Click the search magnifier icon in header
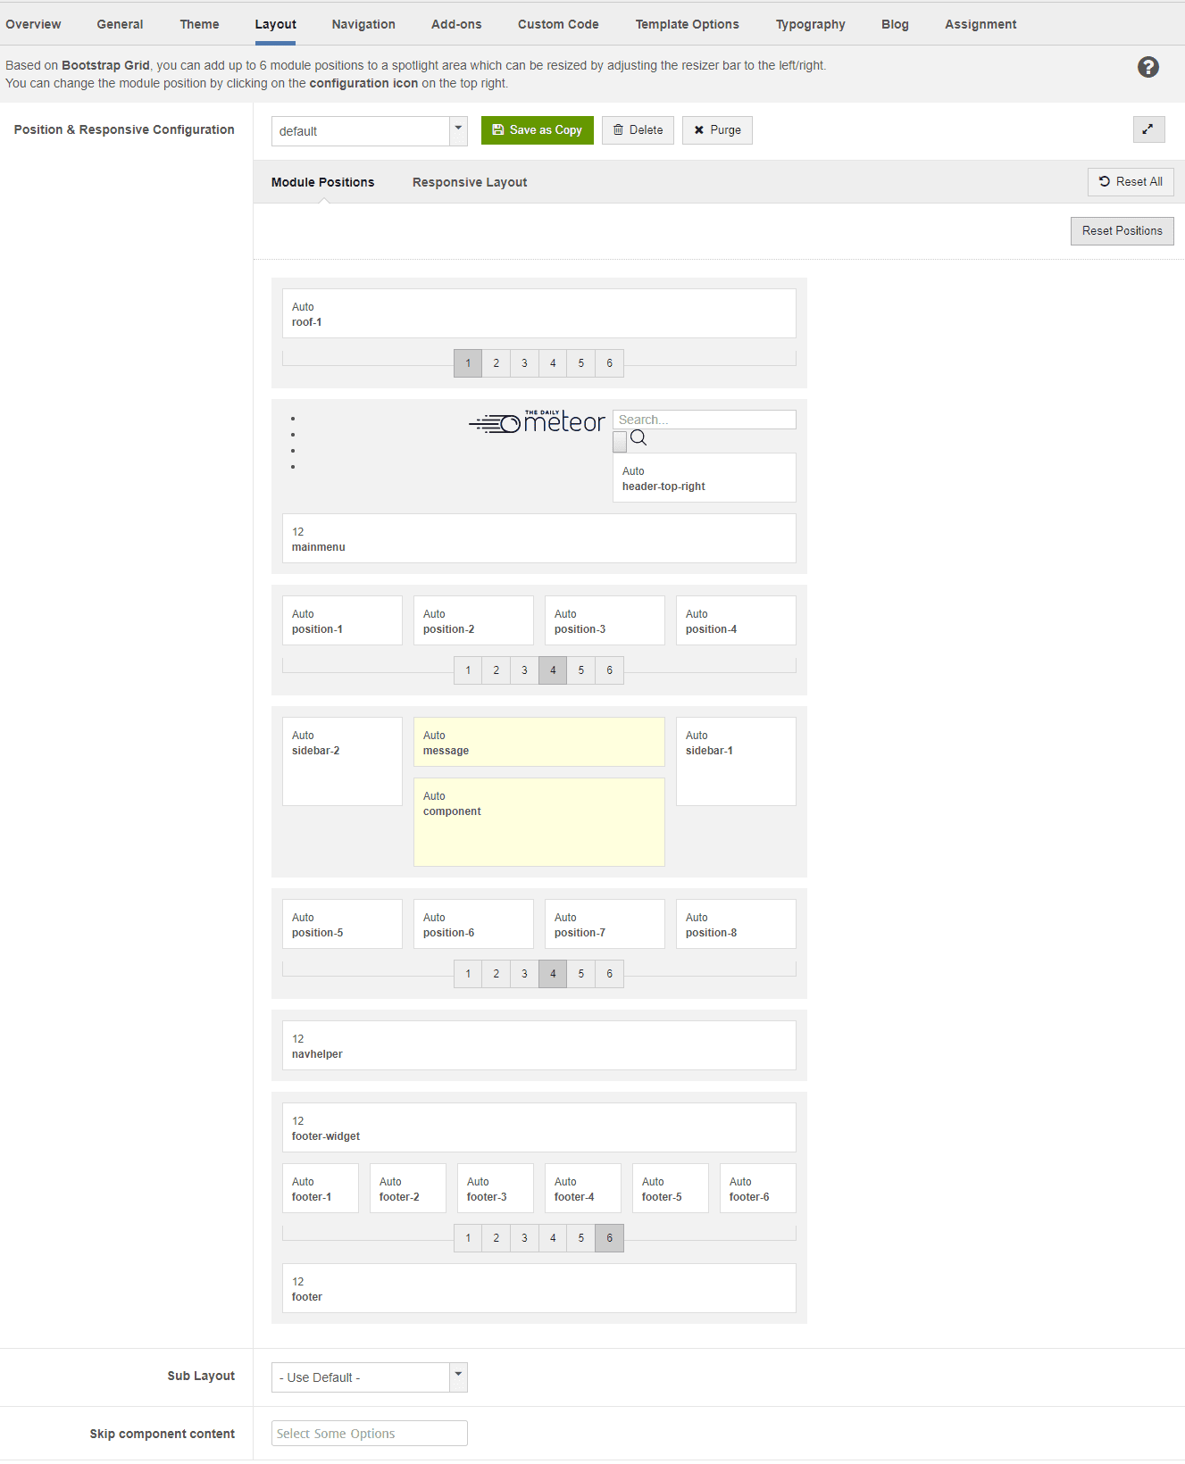This screenshot has width=1185, height=1464. pyautogui.click(x=638, y=437)
